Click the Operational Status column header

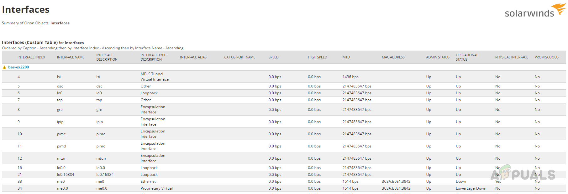pyautogui.click(x=467, y=57)
